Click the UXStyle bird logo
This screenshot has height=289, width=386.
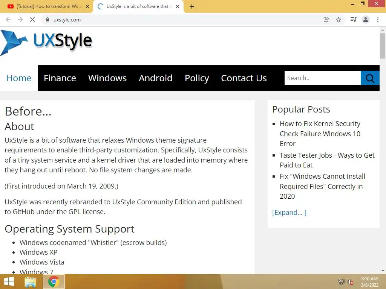point(14,42)
